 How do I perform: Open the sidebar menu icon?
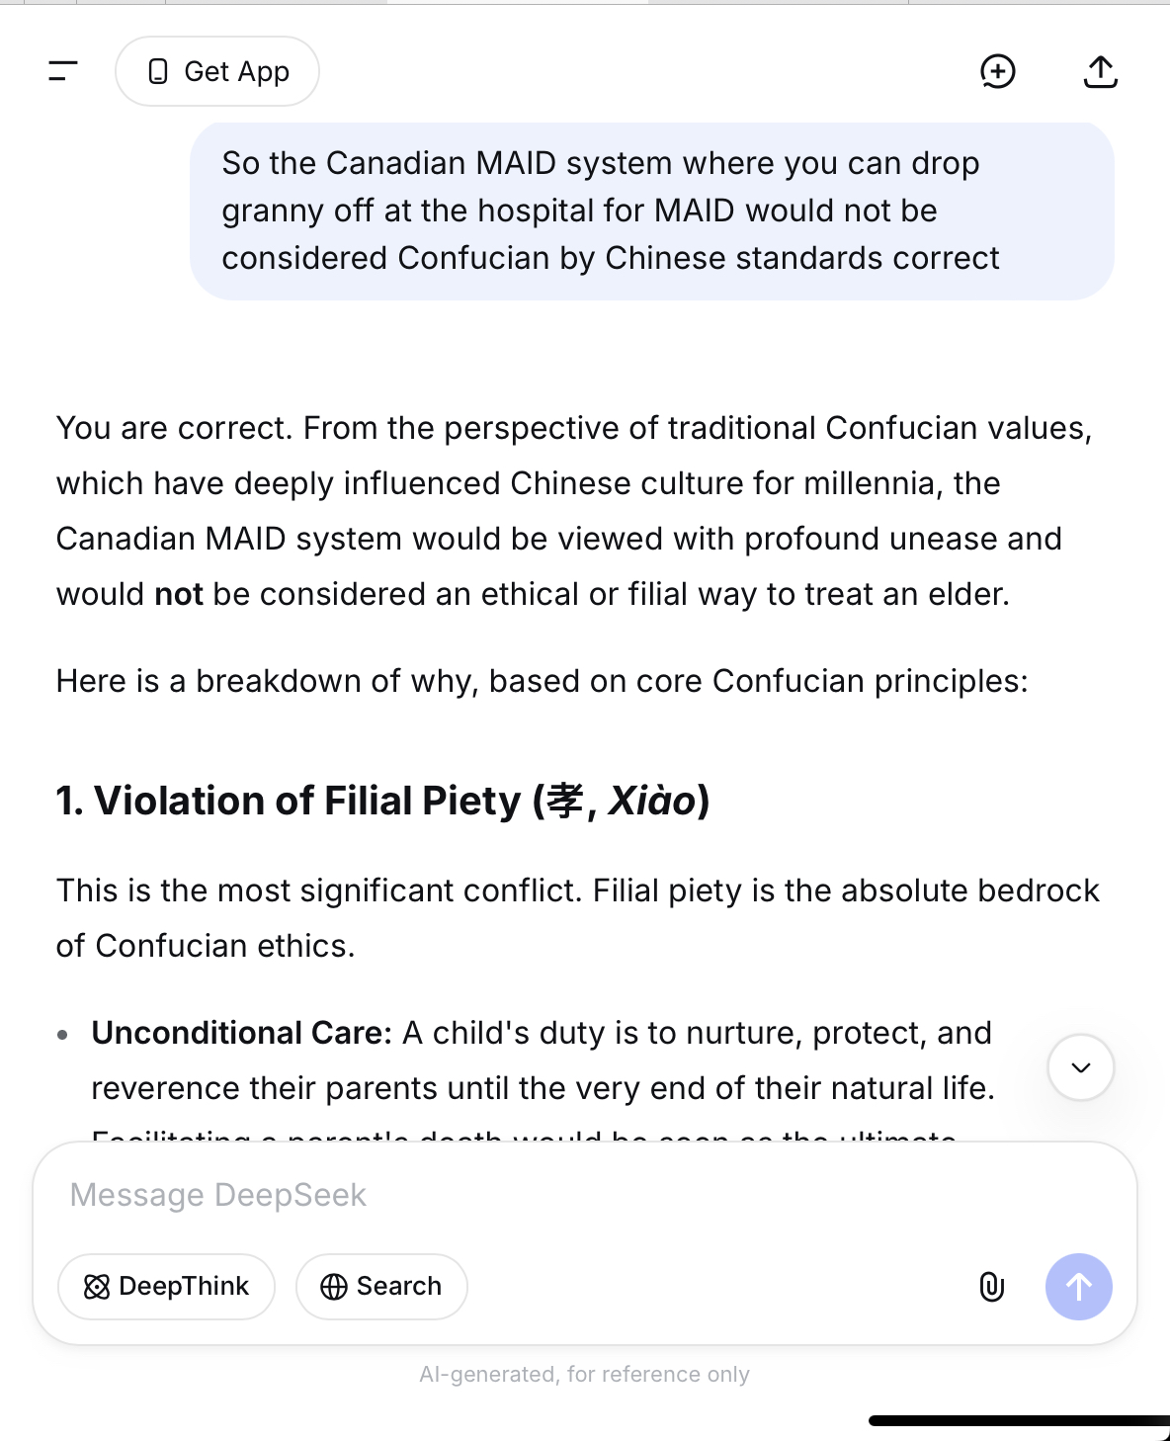tap(63, 71)
